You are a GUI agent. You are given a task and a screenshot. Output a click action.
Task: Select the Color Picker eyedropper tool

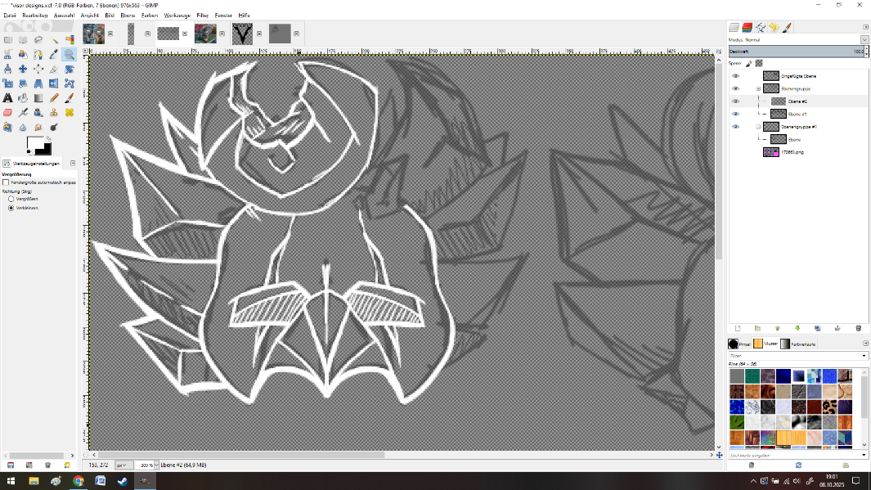tap(53, 54)
